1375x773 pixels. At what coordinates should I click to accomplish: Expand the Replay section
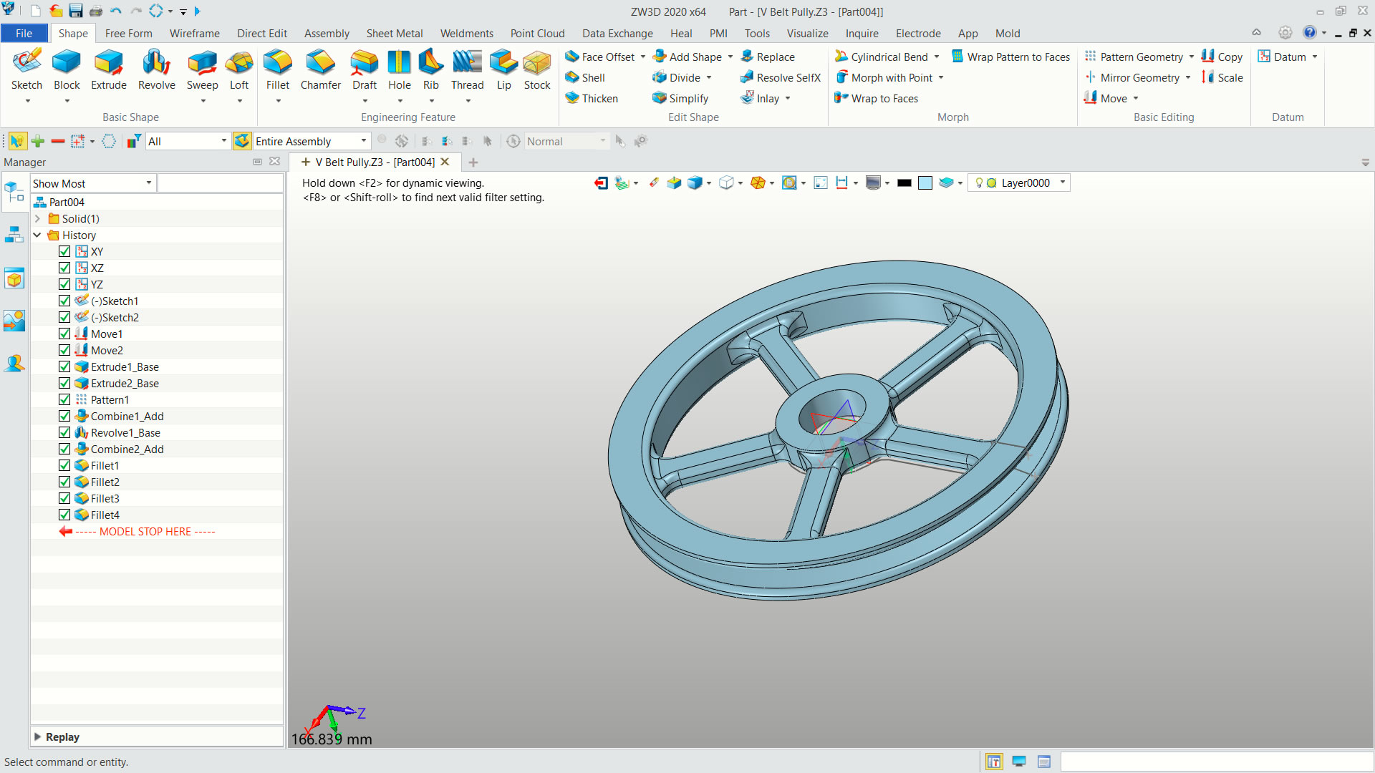click(x=38, y=736)
